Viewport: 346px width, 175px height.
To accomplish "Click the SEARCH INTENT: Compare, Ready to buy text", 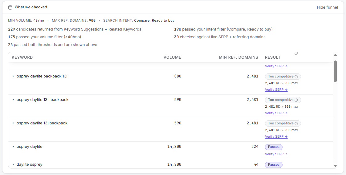I will pos(139,20).
